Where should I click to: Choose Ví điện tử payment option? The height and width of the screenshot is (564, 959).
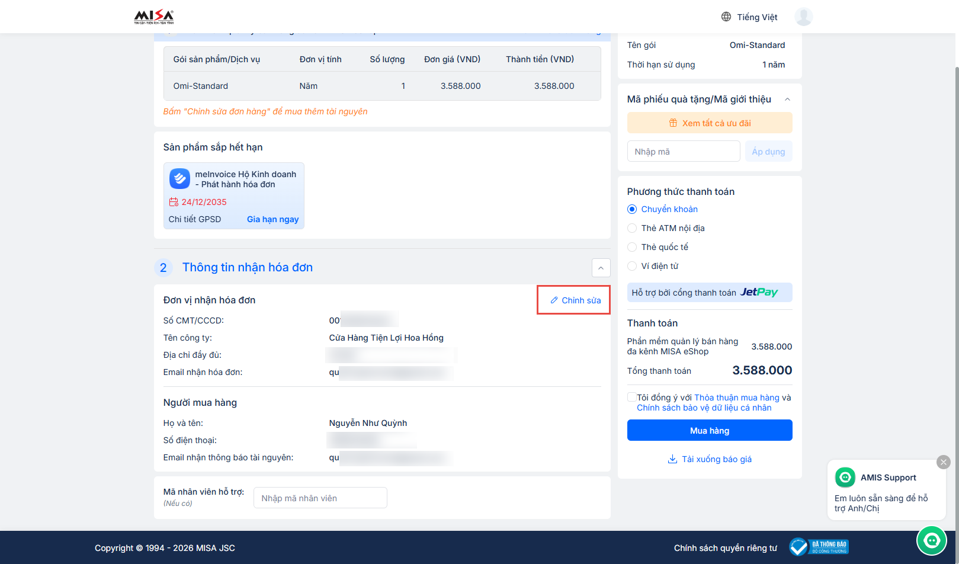(x=632, y=266)
